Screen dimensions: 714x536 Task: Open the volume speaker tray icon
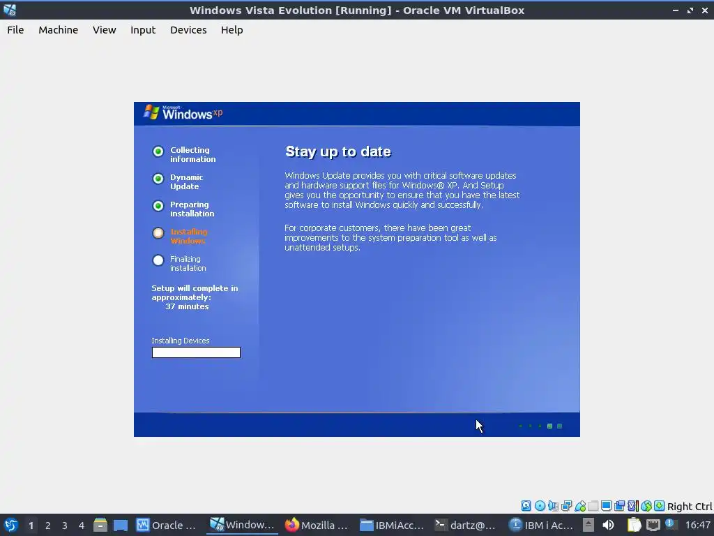[x=608, y=525]
